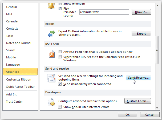Viewport: 162px width, 120px height.
Task: Click the Send/Receive... button
Action: 138,78
